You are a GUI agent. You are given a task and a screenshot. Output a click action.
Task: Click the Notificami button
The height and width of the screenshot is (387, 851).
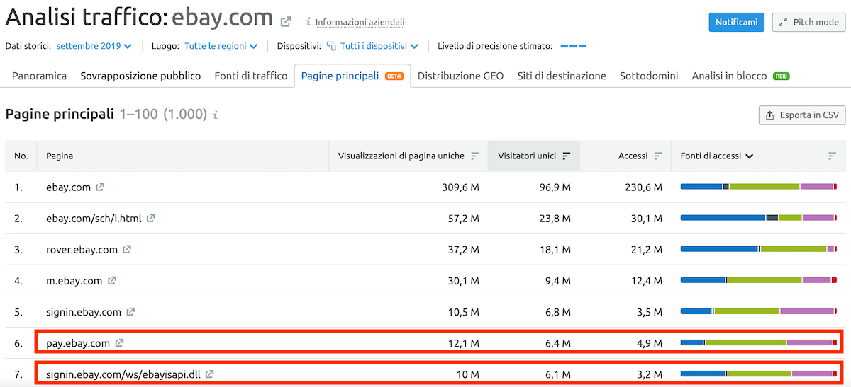(737, 22)
